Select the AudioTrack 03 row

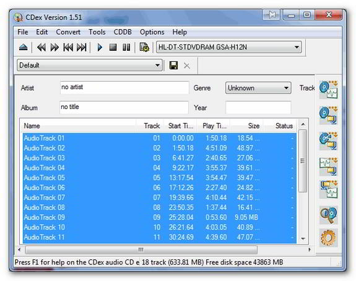159,158
